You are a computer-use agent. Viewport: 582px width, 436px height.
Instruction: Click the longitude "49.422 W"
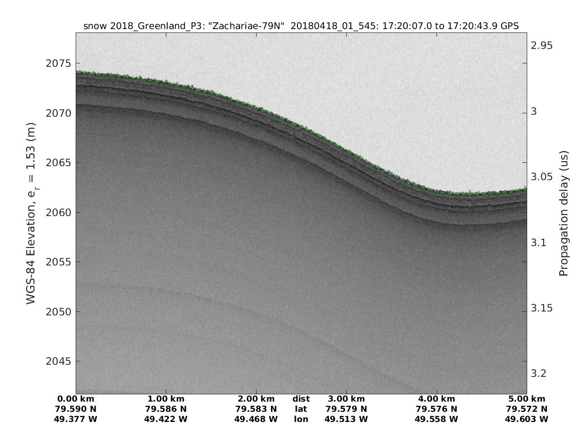coord(166,419)
